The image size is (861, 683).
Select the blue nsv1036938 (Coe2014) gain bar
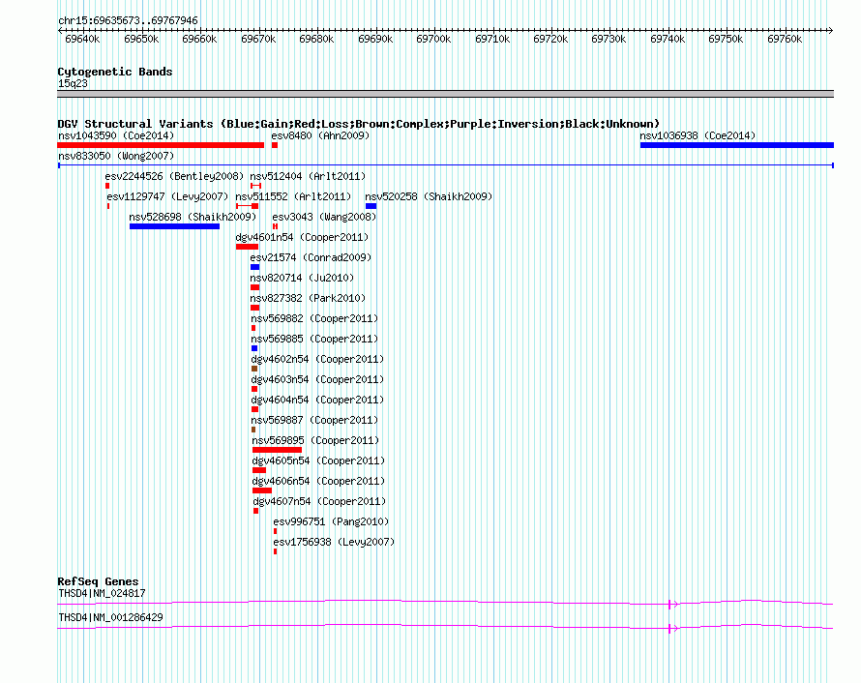(x=737, y=145)
